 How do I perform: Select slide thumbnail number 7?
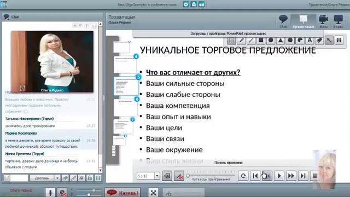click(x=123, y=126)
